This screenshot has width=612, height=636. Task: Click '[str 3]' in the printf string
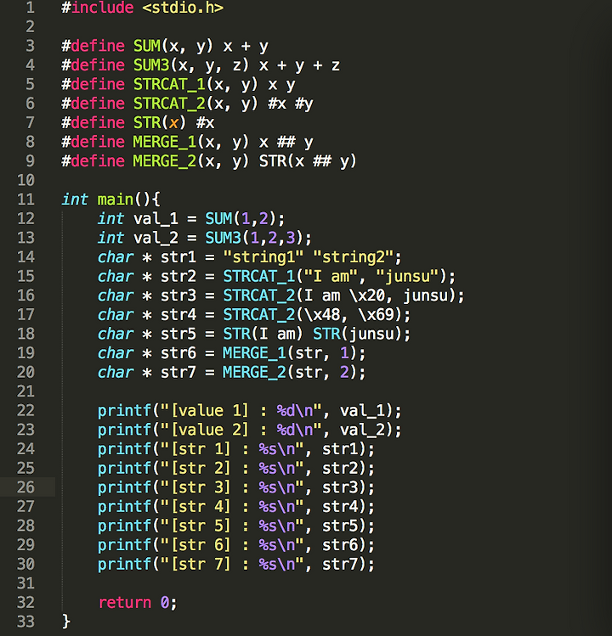click(x=201, y=487)
